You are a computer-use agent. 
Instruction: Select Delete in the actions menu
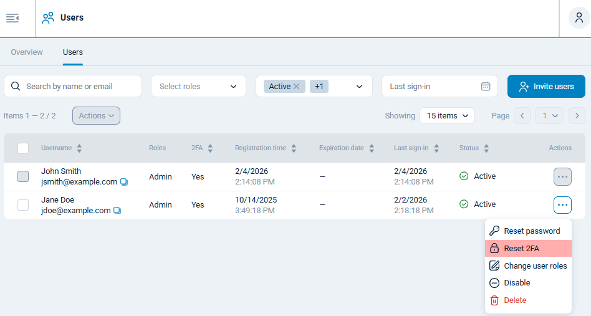(515, 300)
